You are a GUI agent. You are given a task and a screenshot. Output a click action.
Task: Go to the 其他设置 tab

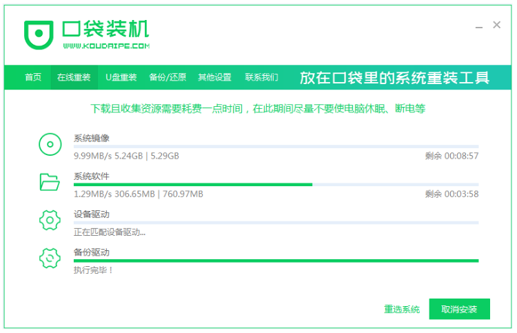click(x=215, y=77)
